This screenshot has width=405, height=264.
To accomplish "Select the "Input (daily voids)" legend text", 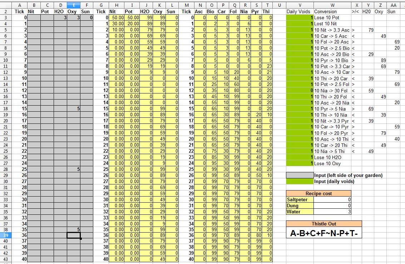I will 334,181.
